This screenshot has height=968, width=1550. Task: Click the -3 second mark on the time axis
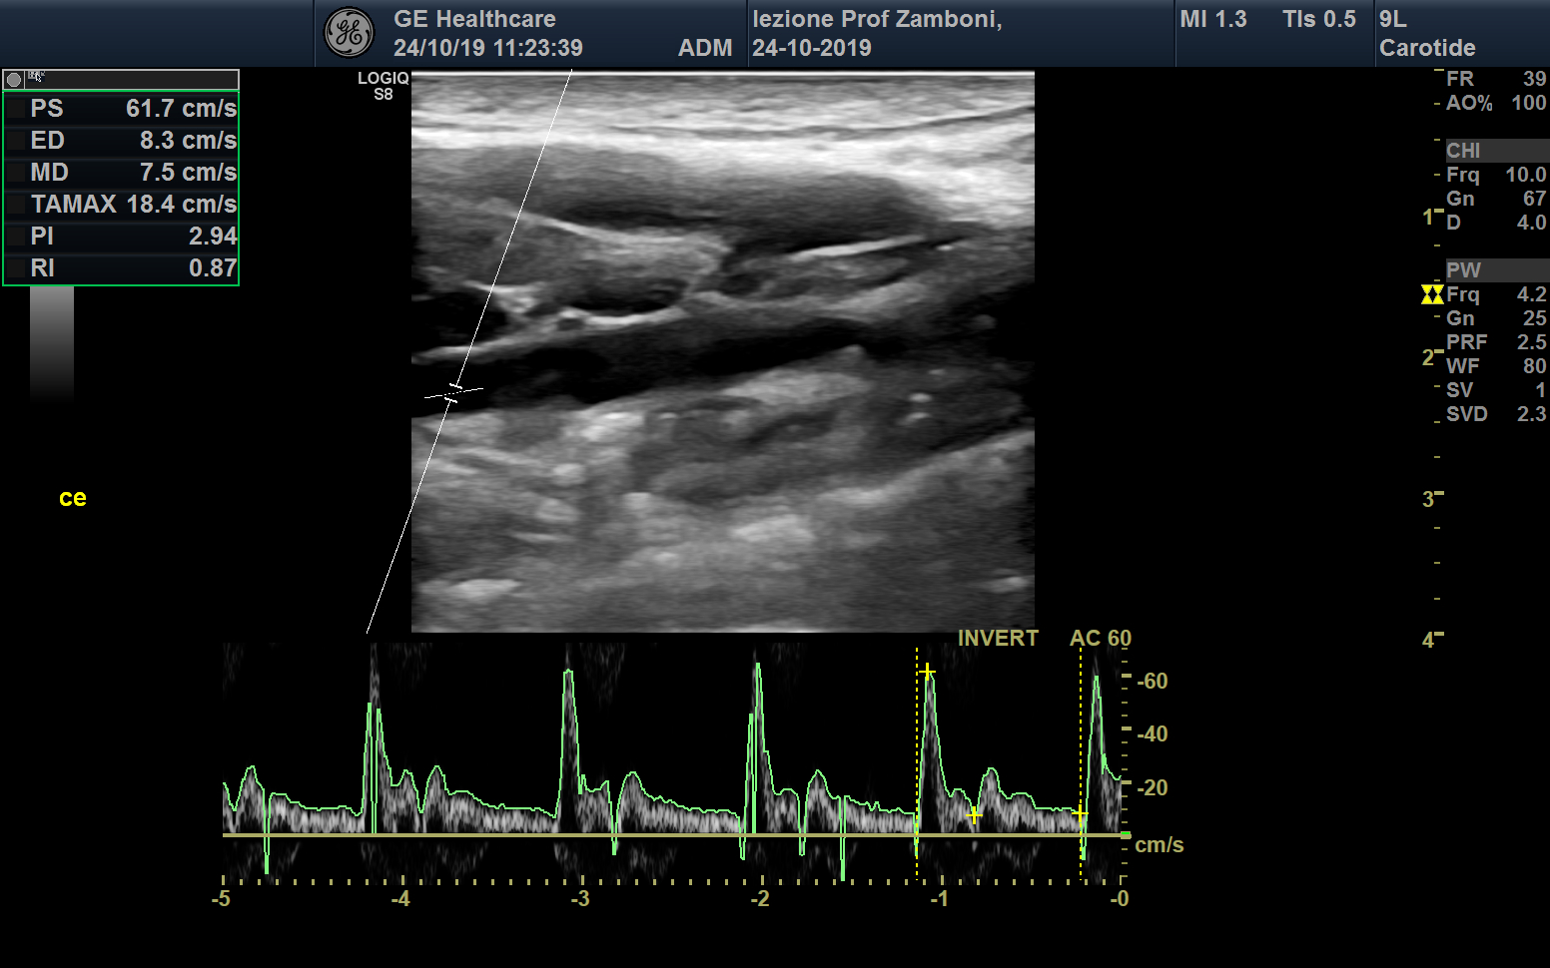pyautogui.click(x=580, y=898)
